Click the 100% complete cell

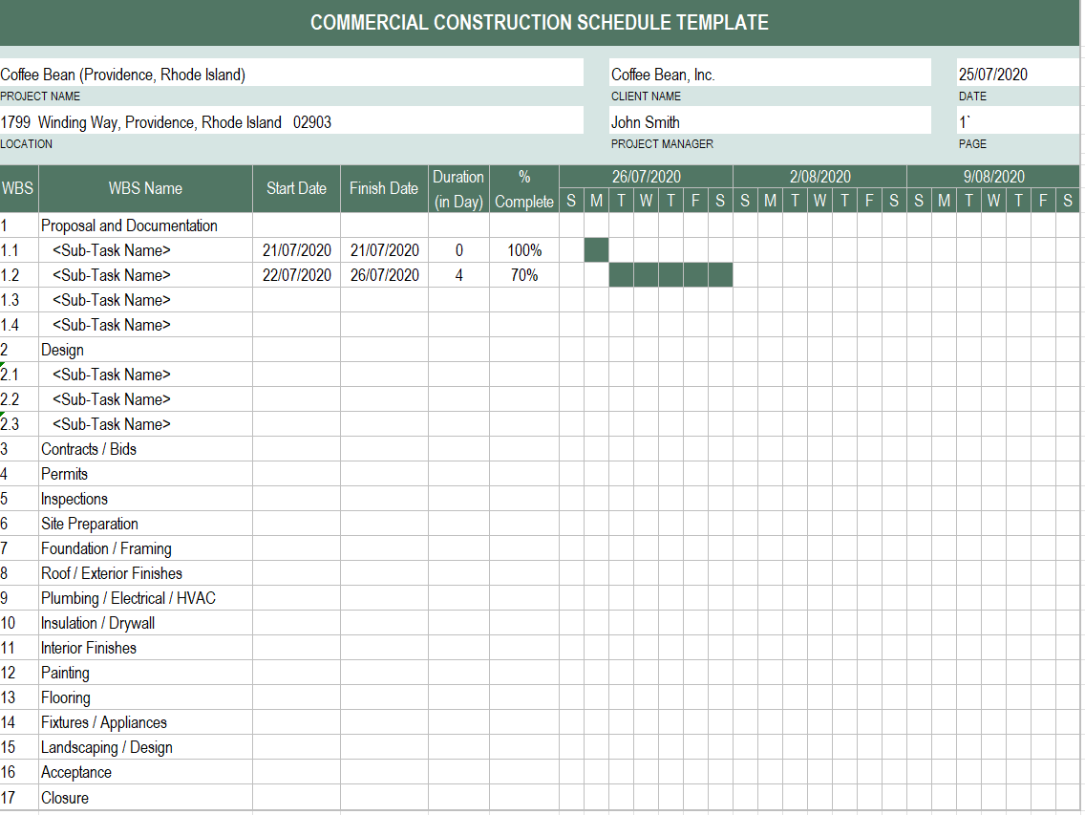pos(523,250)
